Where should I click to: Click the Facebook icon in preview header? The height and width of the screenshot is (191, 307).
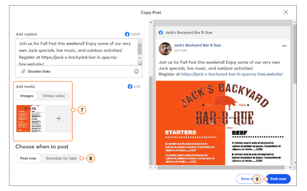coord(161,33)
